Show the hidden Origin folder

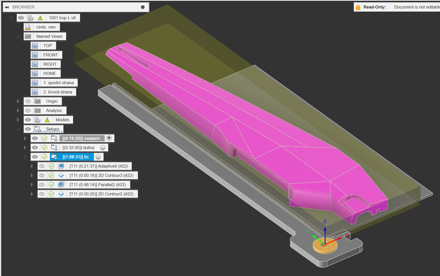tap(28, 101)
